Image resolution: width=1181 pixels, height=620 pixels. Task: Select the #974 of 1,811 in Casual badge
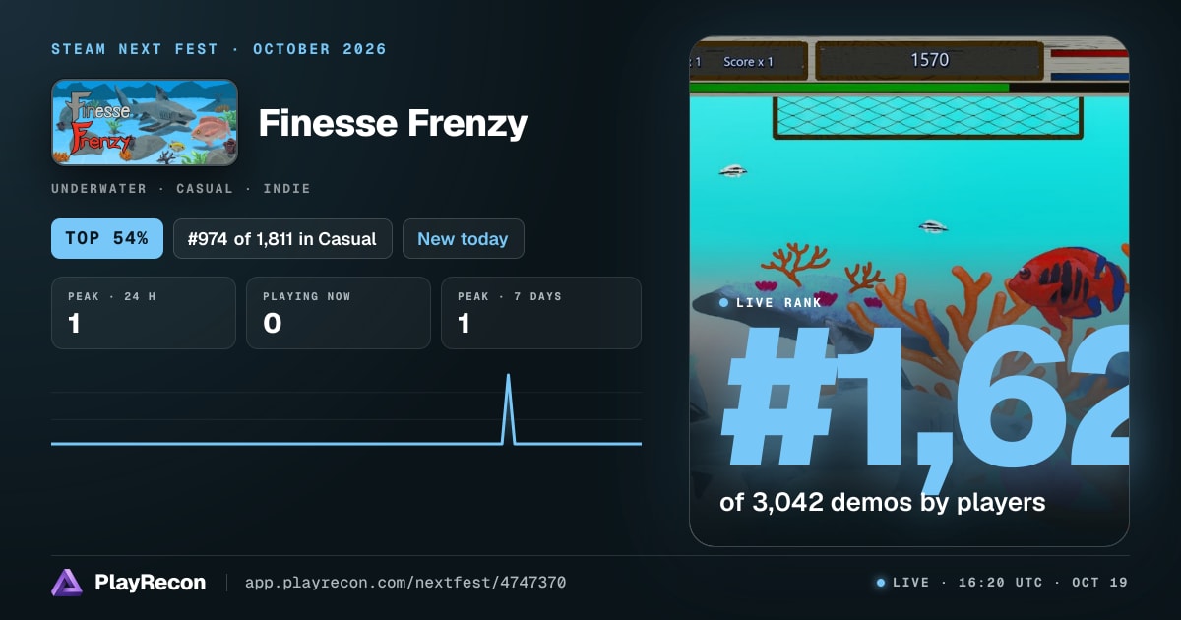[282, 238]
